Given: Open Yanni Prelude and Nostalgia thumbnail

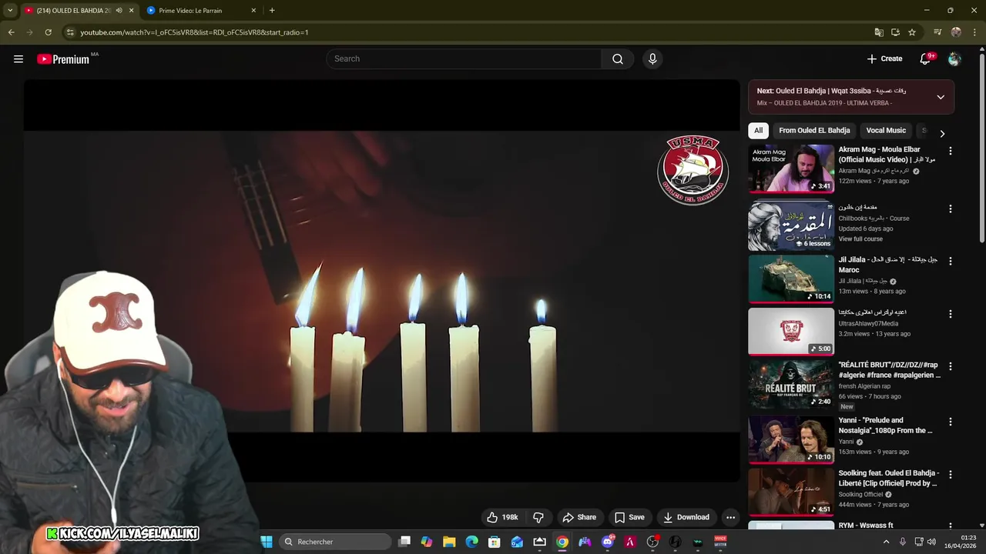Looking at the screenshot, I should (x=791, y=439).
